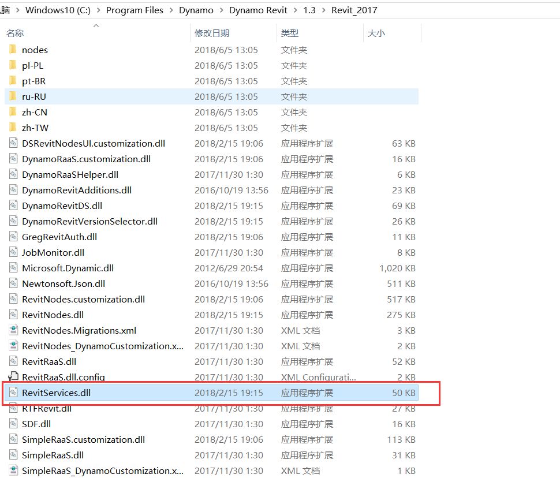Click the RevitServices.dll file icon
The height and width of the screenshot is (478, 560).
pyautogui.click(x=13, y=393)
